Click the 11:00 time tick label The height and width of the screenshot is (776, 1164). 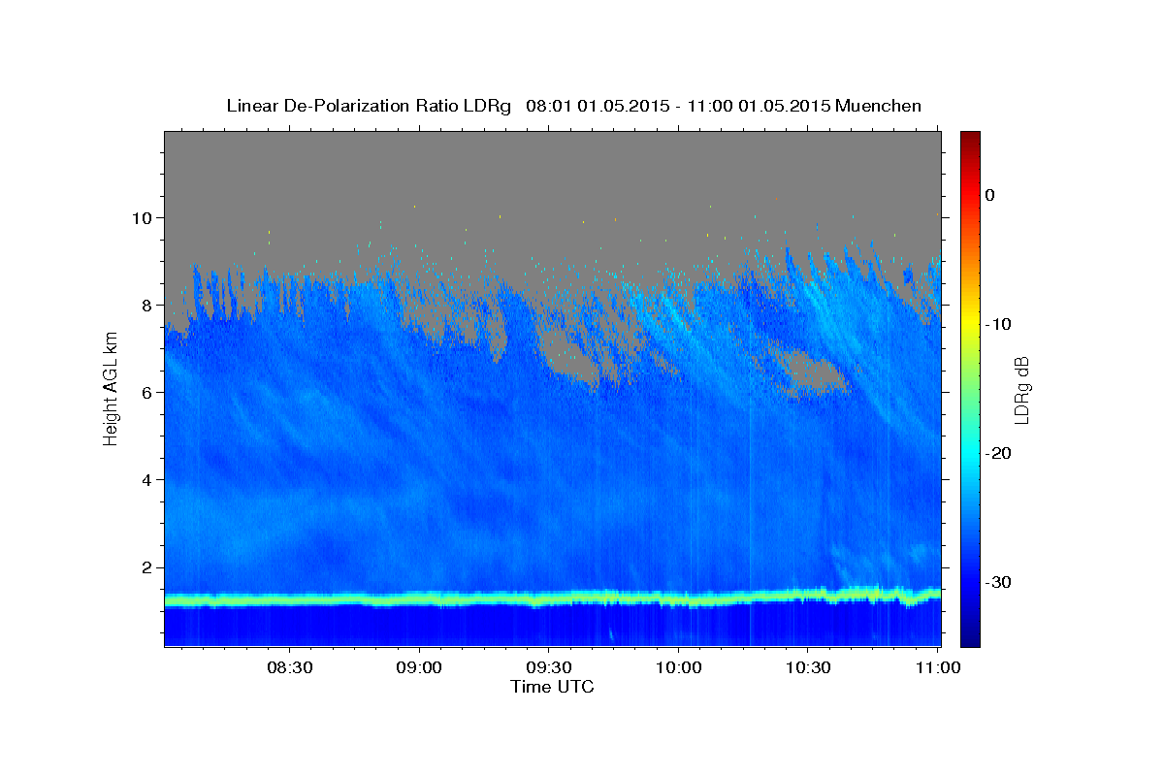pos(937,668)
